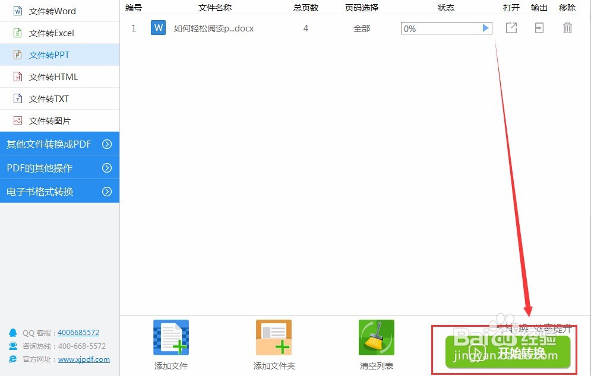Click the 添加文件夹 folder-add icon
This screenshot has height=376, width=591.
(273, 336)
